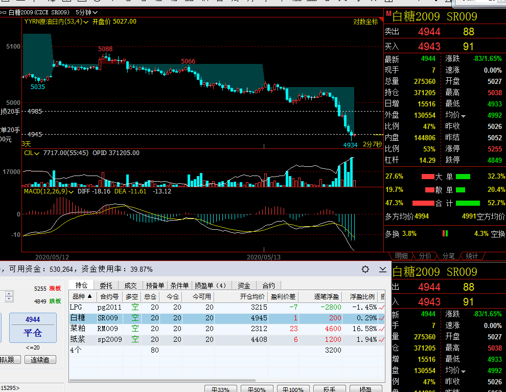The image size is (506, 392).
Task: Open the 统计 tab under quote panel
Action: pos(472,256)
